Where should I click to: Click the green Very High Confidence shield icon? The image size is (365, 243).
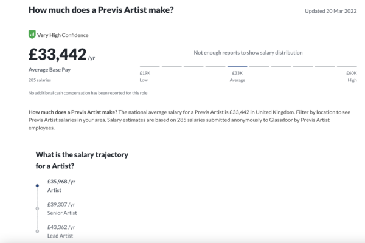click(32, 35)
